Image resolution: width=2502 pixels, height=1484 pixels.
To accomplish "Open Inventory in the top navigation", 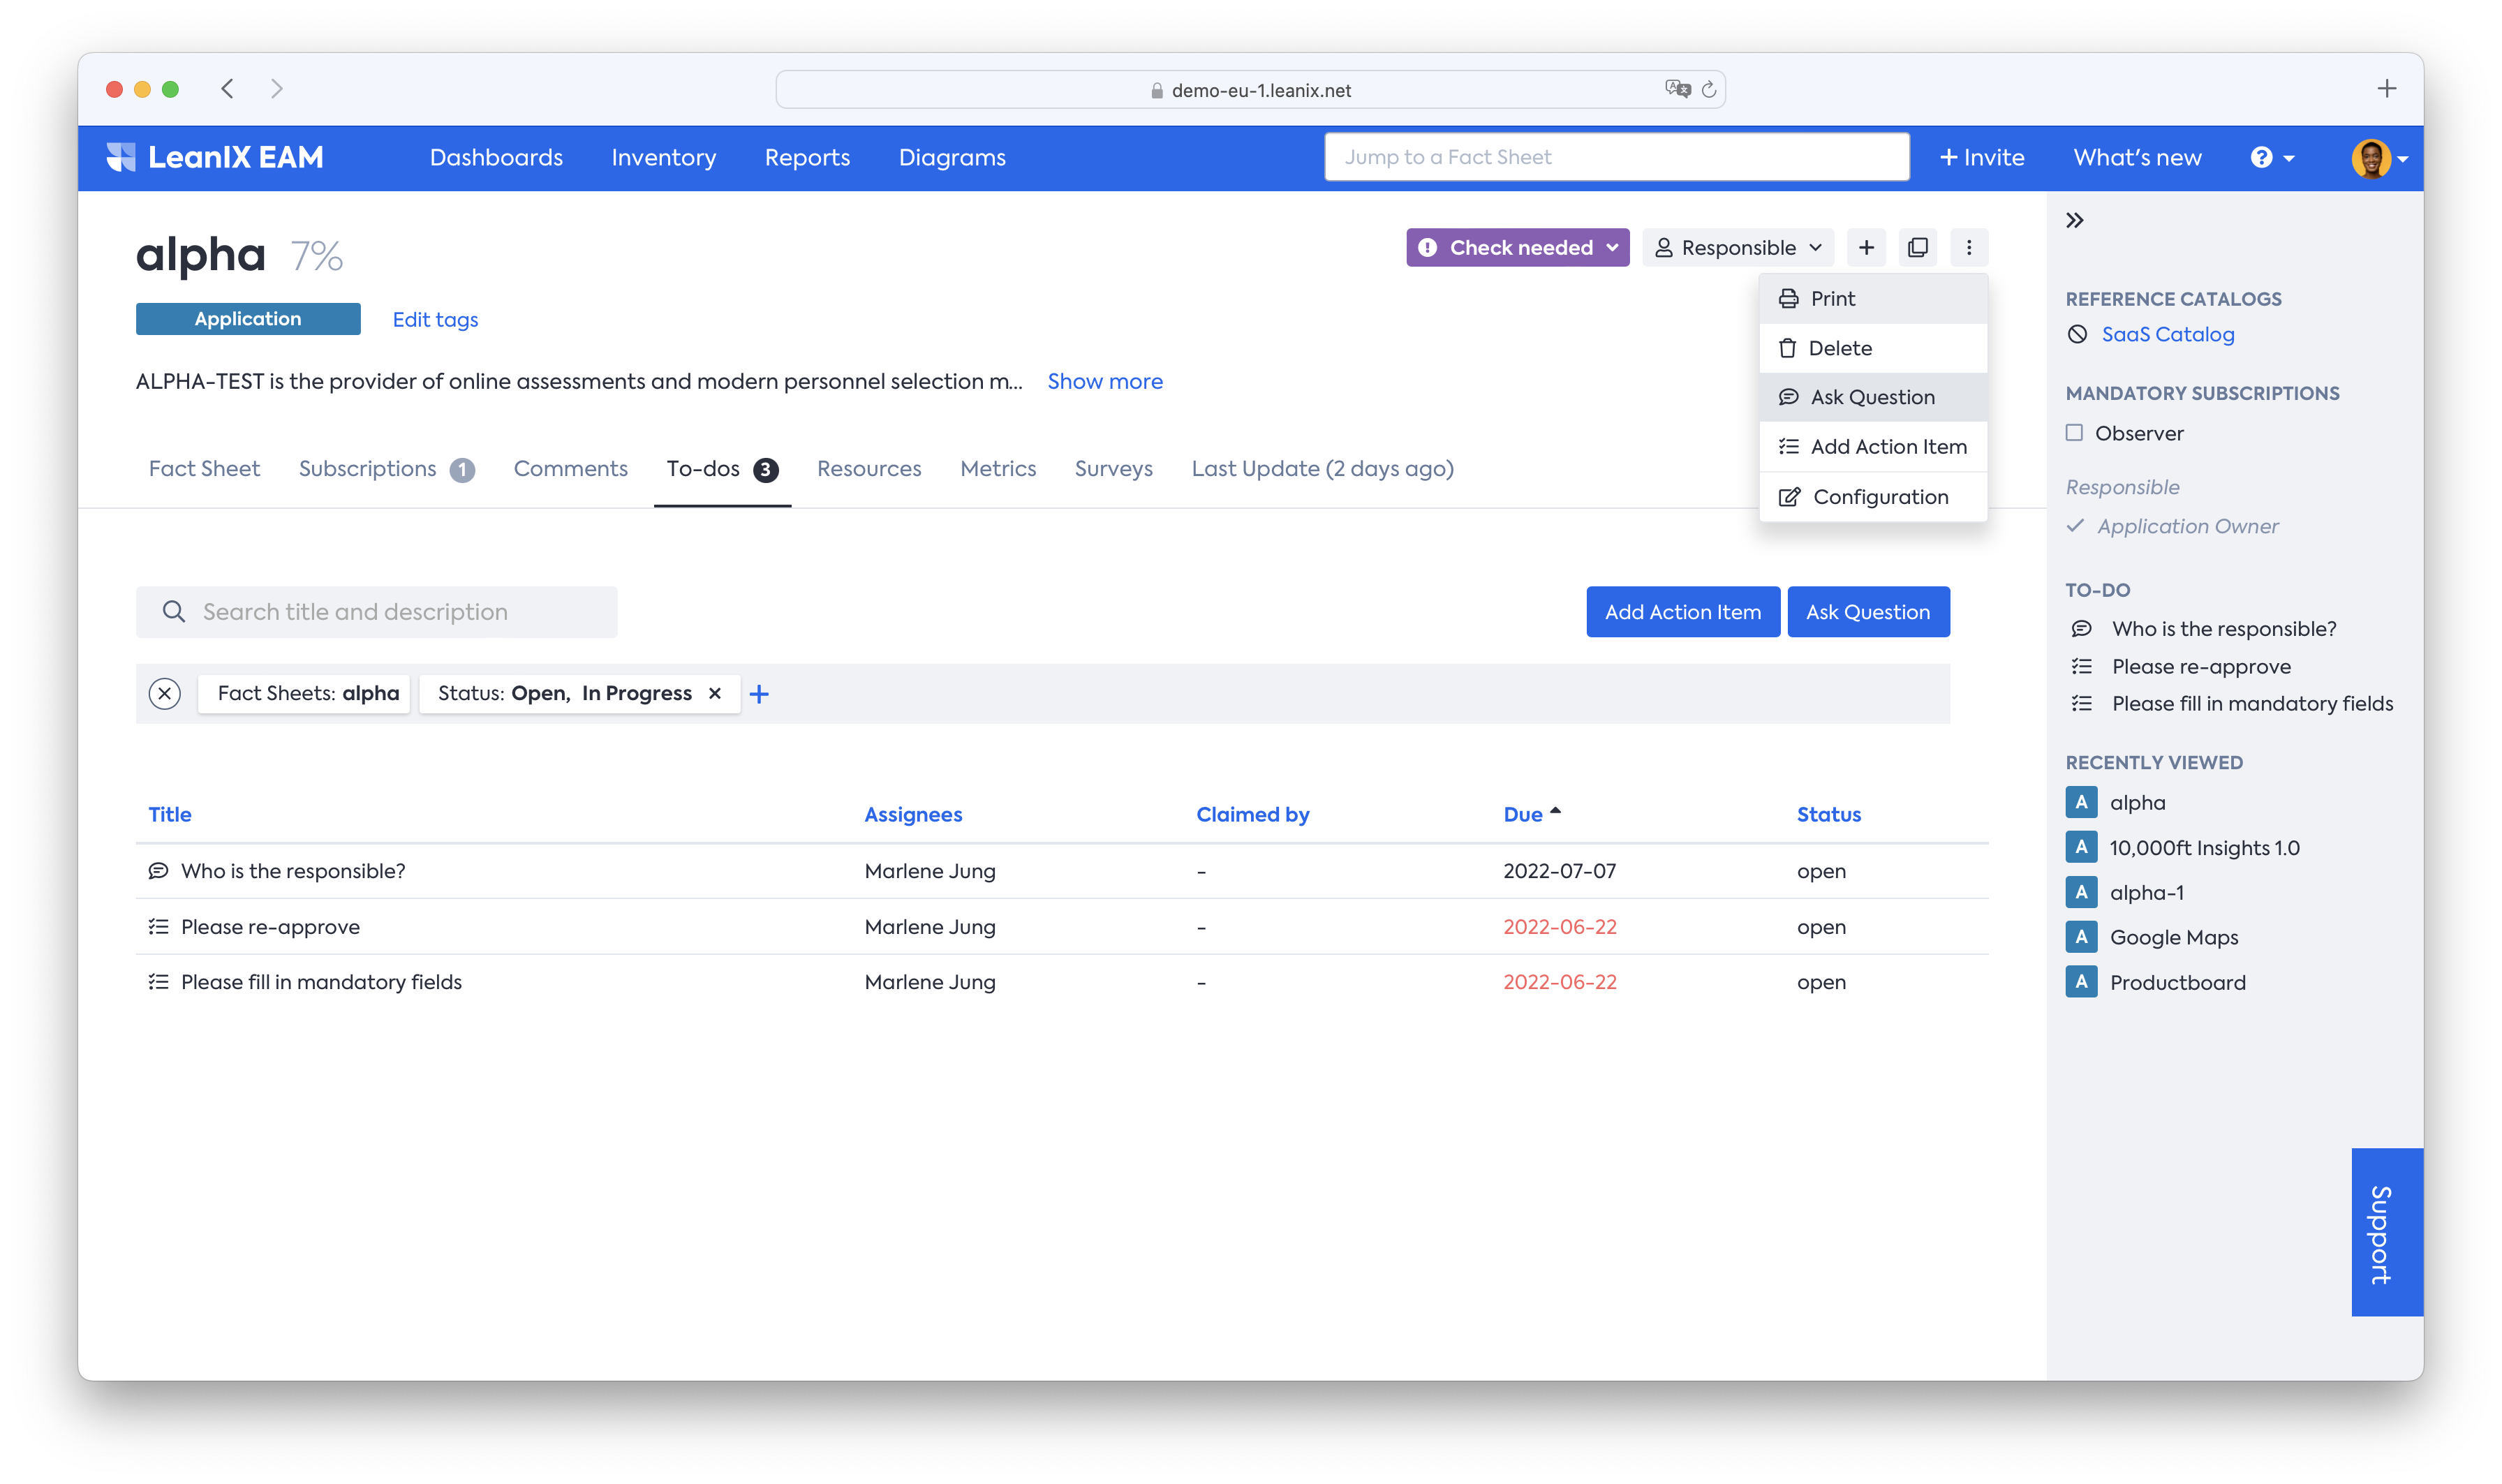I will tap(664, 157).
